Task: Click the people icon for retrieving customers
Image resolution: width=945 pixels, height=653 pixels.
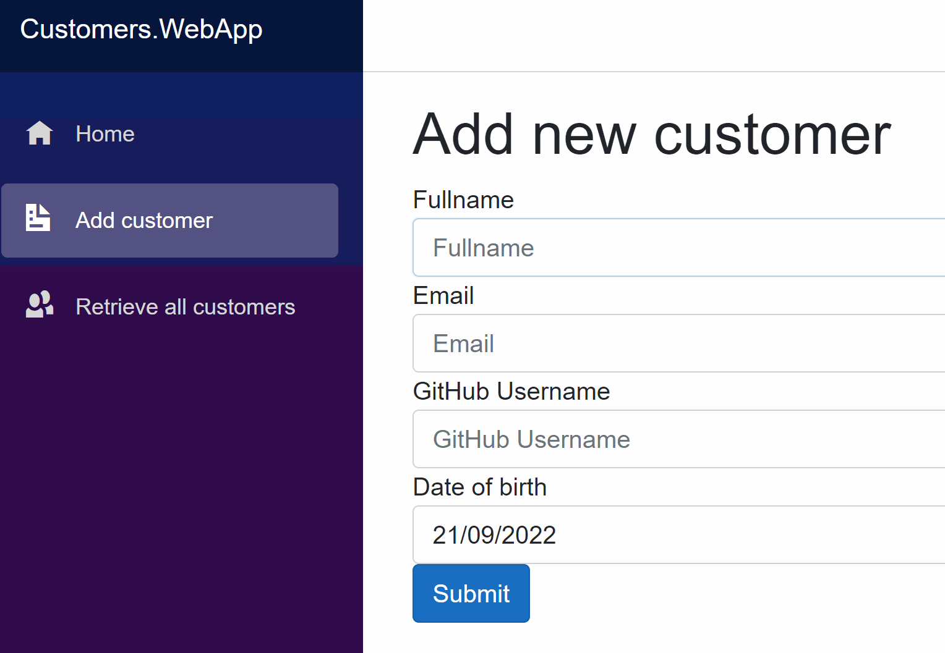Action: click(x=40, y=305)
